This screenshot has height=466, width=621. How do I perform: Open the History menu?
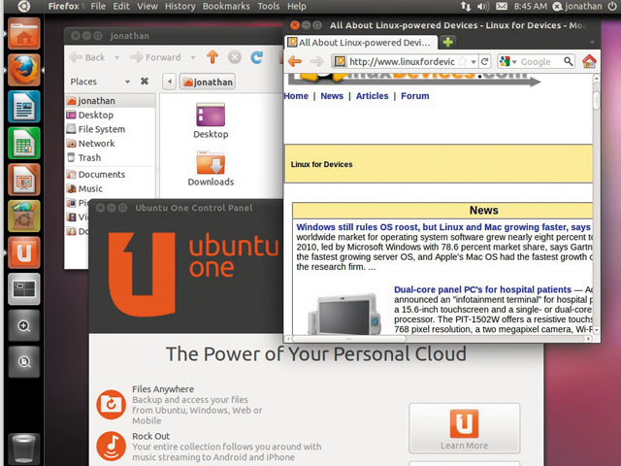(x=180, y=7)
